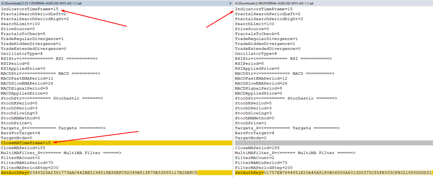
Task: Click FractalSearchPeriodLeft=2 in the 2.25.1 file
Action: point(33,14)
